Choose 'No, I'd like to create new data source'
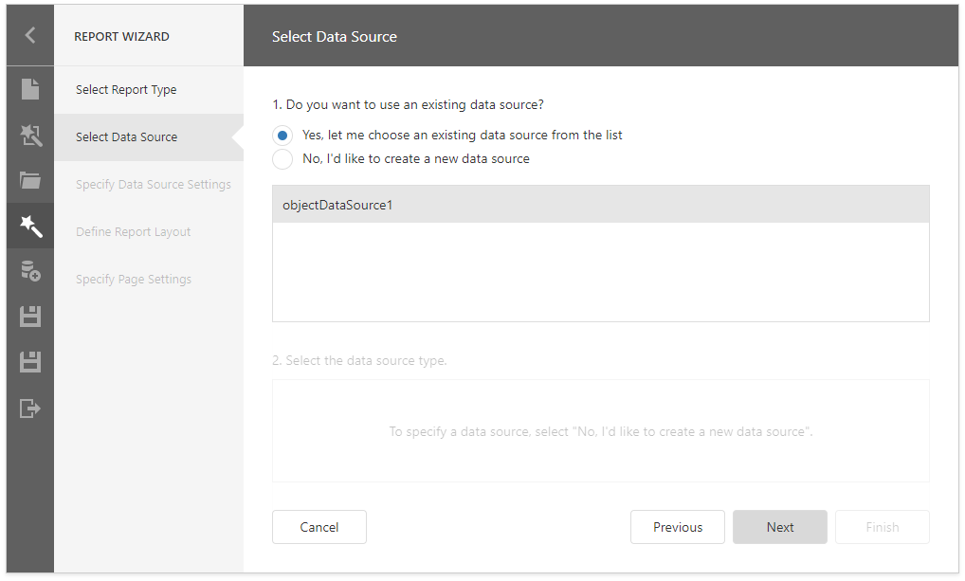This screenshot has height=581, width=965. click(x=282, y=159)
